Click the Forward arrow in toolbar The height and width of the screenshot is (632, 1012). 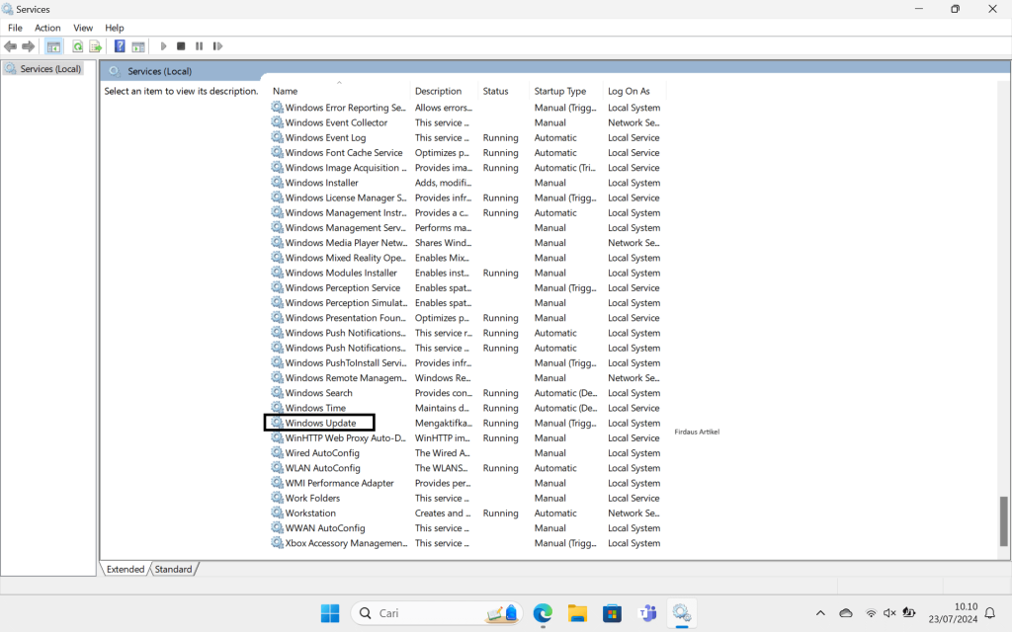[x=29, y=46]
